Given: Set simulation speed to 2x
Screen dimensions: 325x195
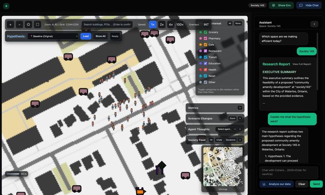Looking at the screenshot, I should pos(162,25).
